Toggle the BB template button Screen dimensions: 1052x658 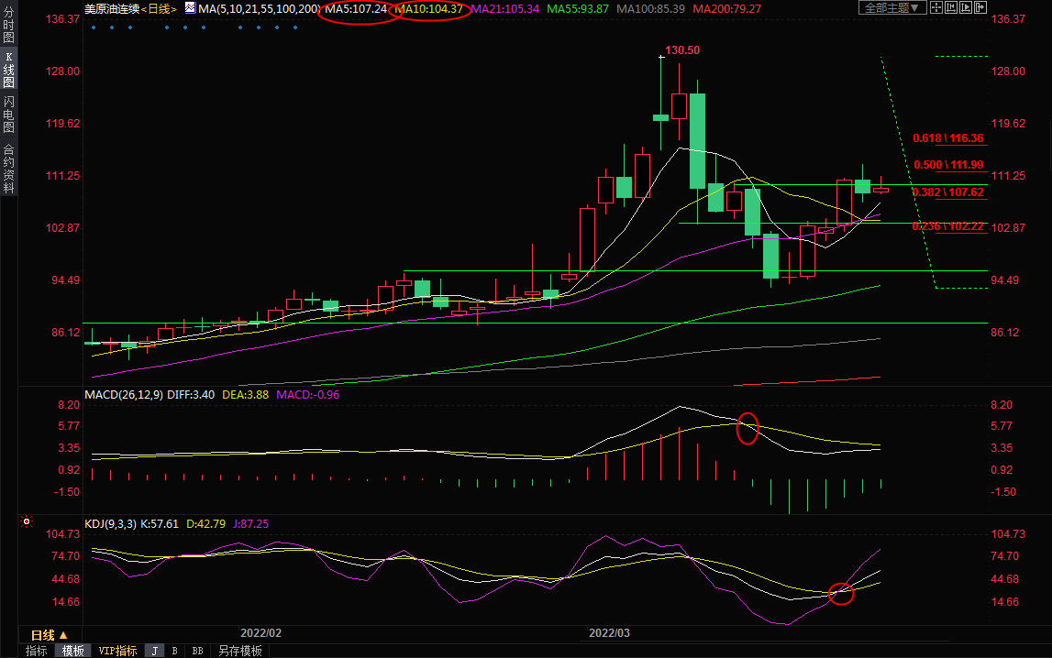[x=196, y=651]
